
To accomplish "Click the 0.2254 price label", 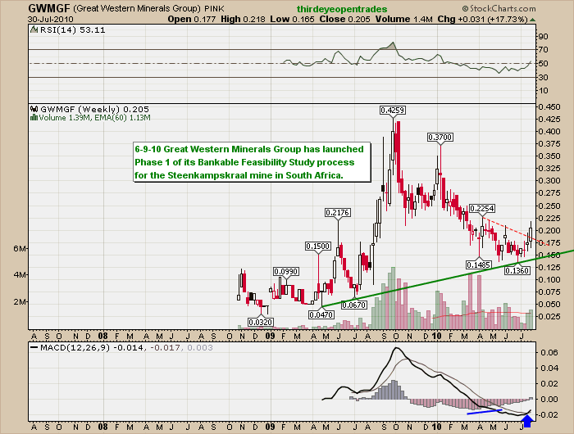I will (482, 209).
